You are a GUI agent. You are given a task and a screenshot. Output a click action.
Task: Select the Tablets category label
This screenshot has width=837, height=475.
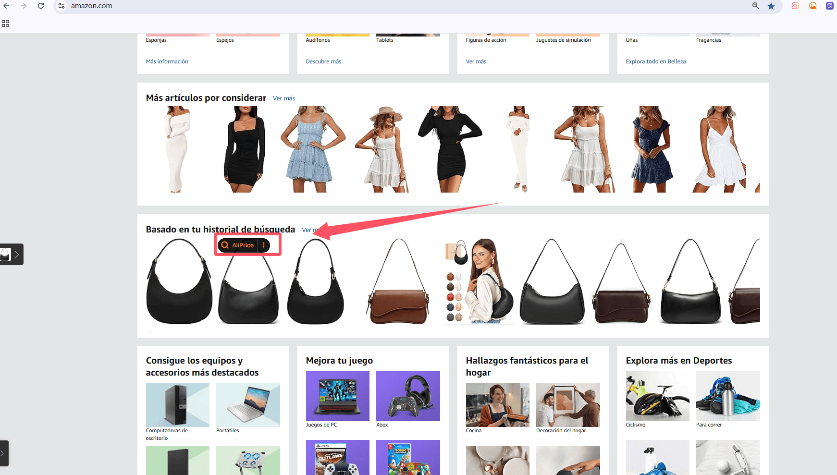(384, 40)
